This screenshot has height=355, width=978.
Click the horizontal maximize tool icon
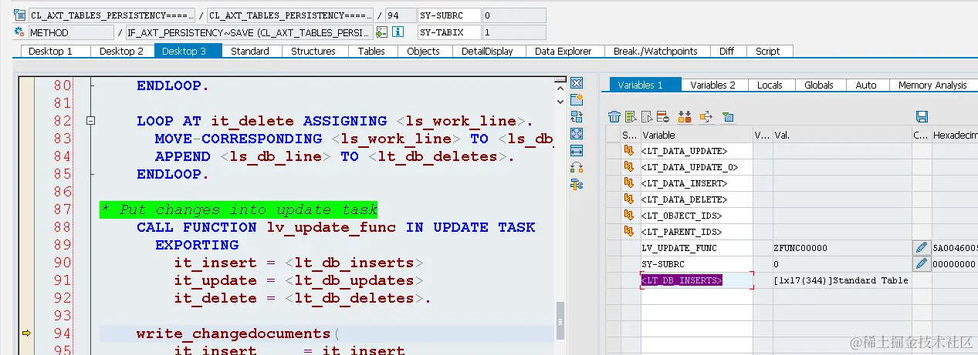(x=577, y=151)
